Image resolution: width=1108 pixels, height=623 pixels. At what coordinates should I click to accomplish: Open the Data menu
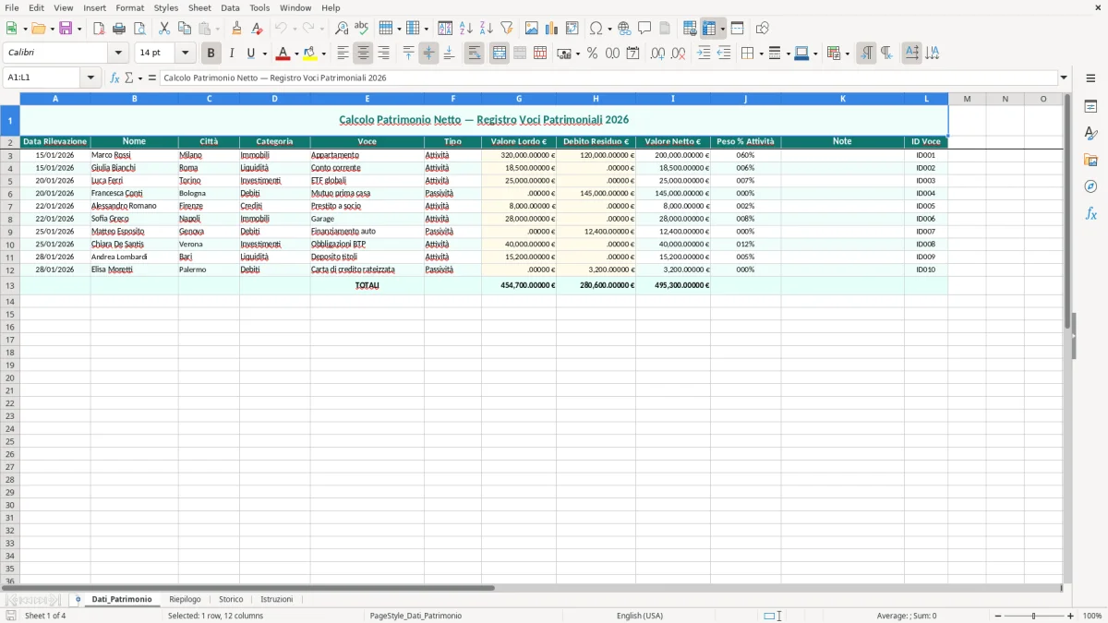click(230, 7)
